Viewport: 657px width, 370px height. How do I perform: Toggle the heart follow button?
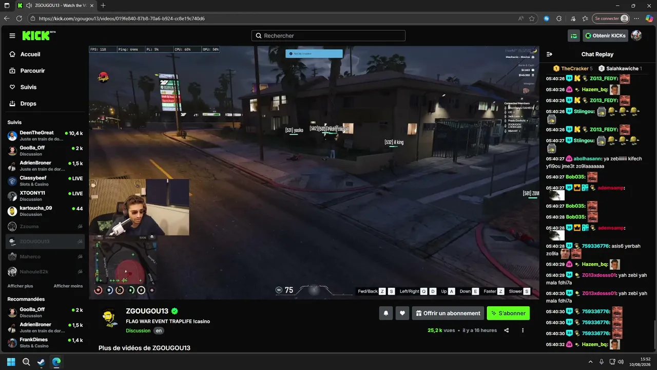pyautogui.click(x=402, y=313)
